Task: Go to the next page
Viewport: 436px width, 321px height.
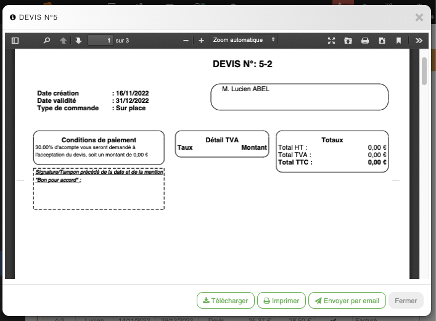Action: [x=78, y=41]
